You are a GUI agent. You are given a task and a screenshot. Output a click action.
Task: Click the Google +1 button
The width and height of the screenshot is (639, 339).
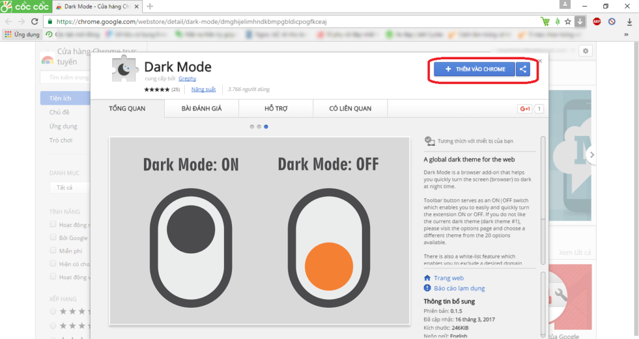click(x=525, y=109)
